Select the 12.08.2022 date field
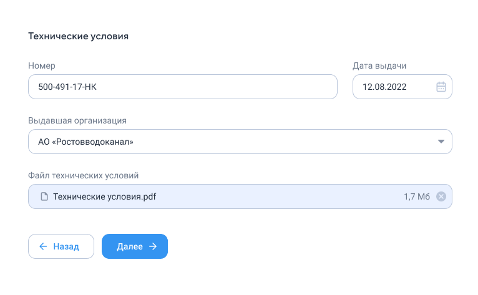Viewport: 478px width, 295px height. coord(402,87)
